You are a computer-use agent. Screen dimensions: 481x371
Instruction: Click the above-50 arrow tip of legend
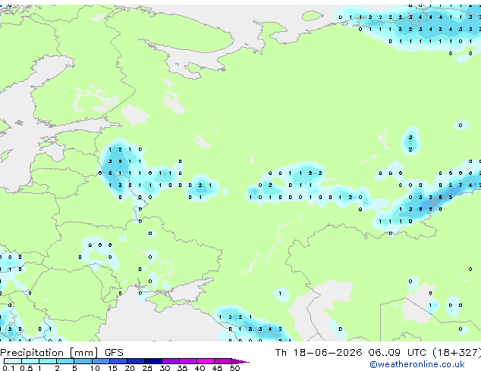240,361
